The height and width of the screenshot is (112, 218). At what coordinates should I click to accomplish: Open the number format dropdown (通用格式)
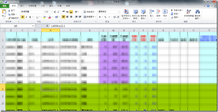coord(118,12)
